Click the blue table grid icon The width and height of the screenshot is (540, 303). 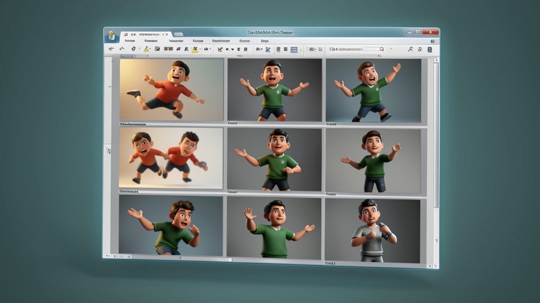(294, 50)
